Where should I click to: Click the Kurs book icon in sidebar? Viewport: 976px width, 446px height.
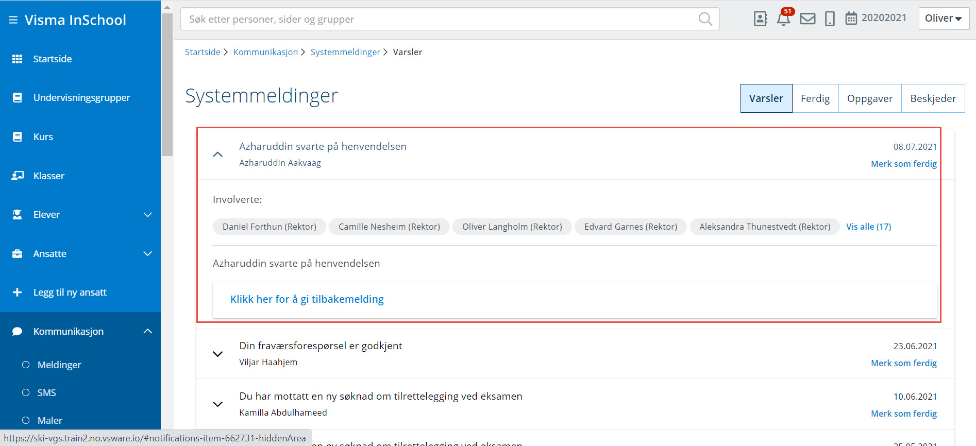[17, 136]
